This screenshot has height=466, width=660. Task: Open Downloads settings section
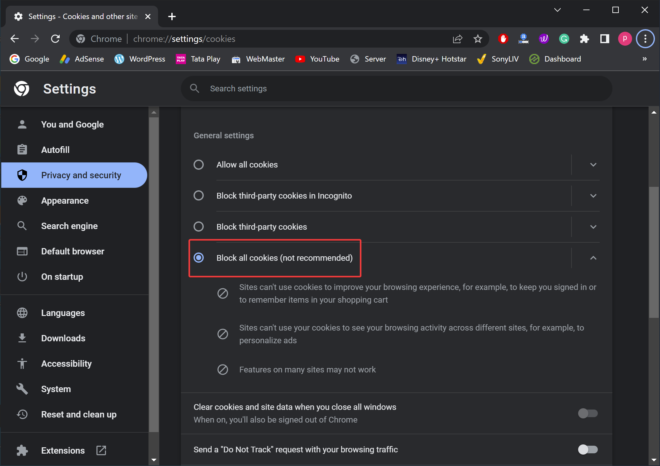[x=74, y=338]
